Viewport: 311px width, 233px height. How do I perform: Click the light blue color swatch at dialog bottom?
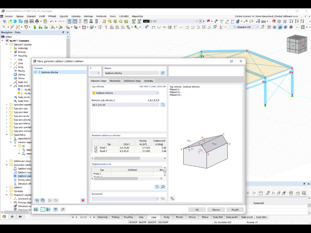pyautogui.click(x=43, y=209)
